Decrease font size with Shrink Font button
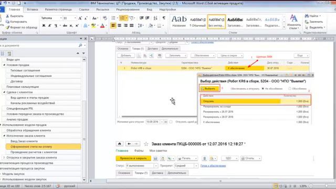336x189 pixels. pyautogui.click(x=86, y=18)
